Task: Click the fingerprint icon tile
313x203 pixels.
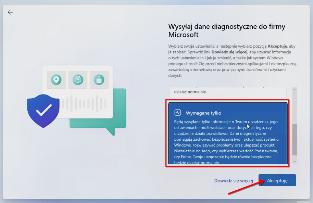Action: (x=78, y=80)
